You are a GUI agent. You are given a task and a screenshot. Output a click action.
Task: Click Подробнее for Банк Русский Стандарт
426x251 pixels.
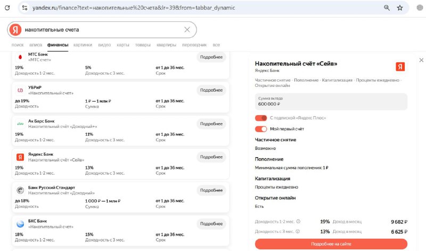point(211,190)
